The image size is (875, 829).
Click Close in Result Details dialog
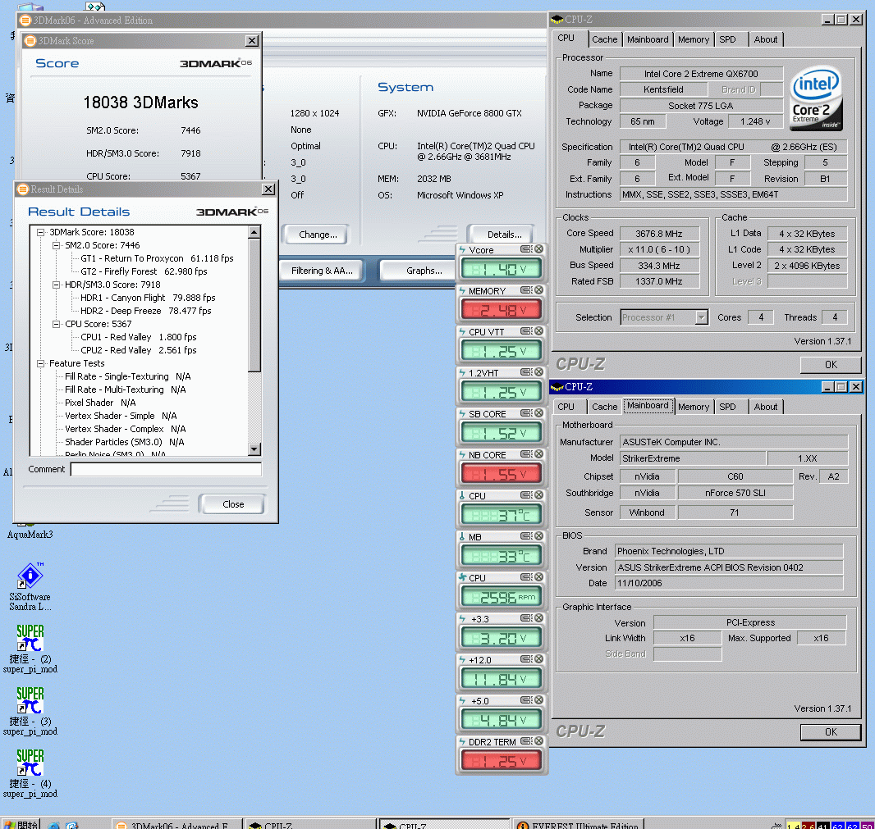point(232,504)
